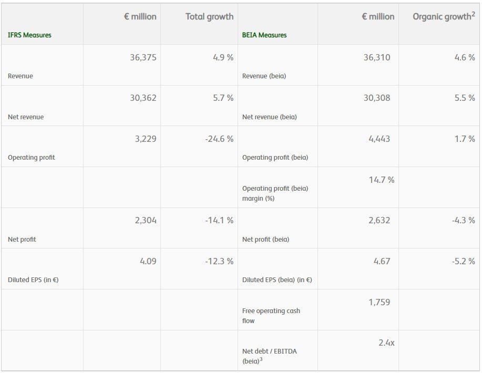This screenshot has width=482, height=373.
Task: Select Diluted EPS (beia) growth -5.2 %
Action: [463, 261]
